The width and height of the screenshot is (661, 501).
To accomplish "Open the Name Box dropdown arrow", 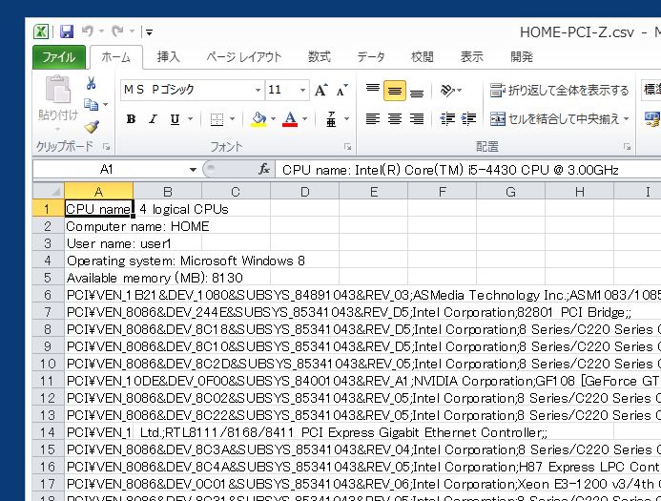I will pos(193,170).
